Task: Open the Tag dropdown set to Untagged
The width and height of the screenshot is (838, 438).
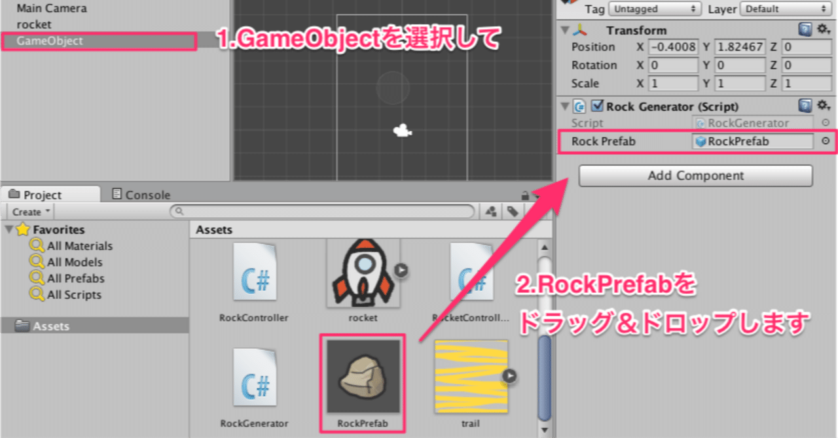Action: 653,8
